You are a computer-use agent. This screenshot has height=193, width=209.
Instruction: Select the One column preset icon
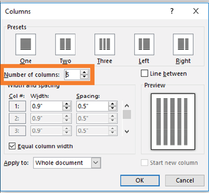tap(26, 44)
